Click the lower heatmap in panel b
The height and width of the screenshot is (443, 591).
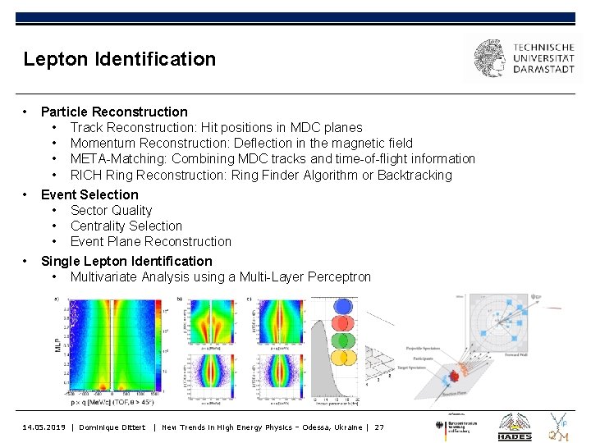click(211, 376)
